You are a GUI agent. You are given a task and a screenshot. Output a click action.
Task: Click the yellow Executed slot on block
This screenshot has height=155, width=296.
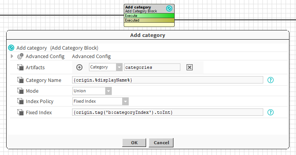[x=149, y=20]
